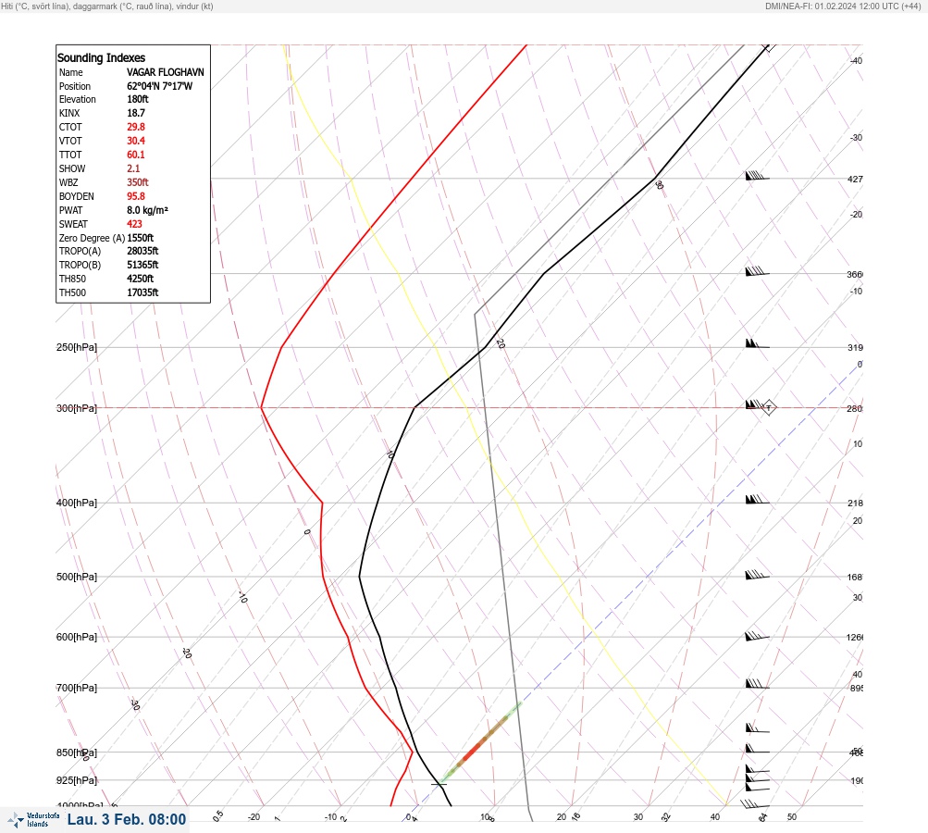Click the '250[hPa]' pressure label

pos(77,347)
